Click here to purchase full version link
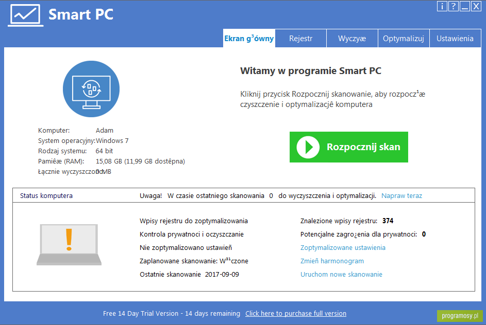Image resolution: width=486 pixels, height=325 pixels. tap(296, 314)
